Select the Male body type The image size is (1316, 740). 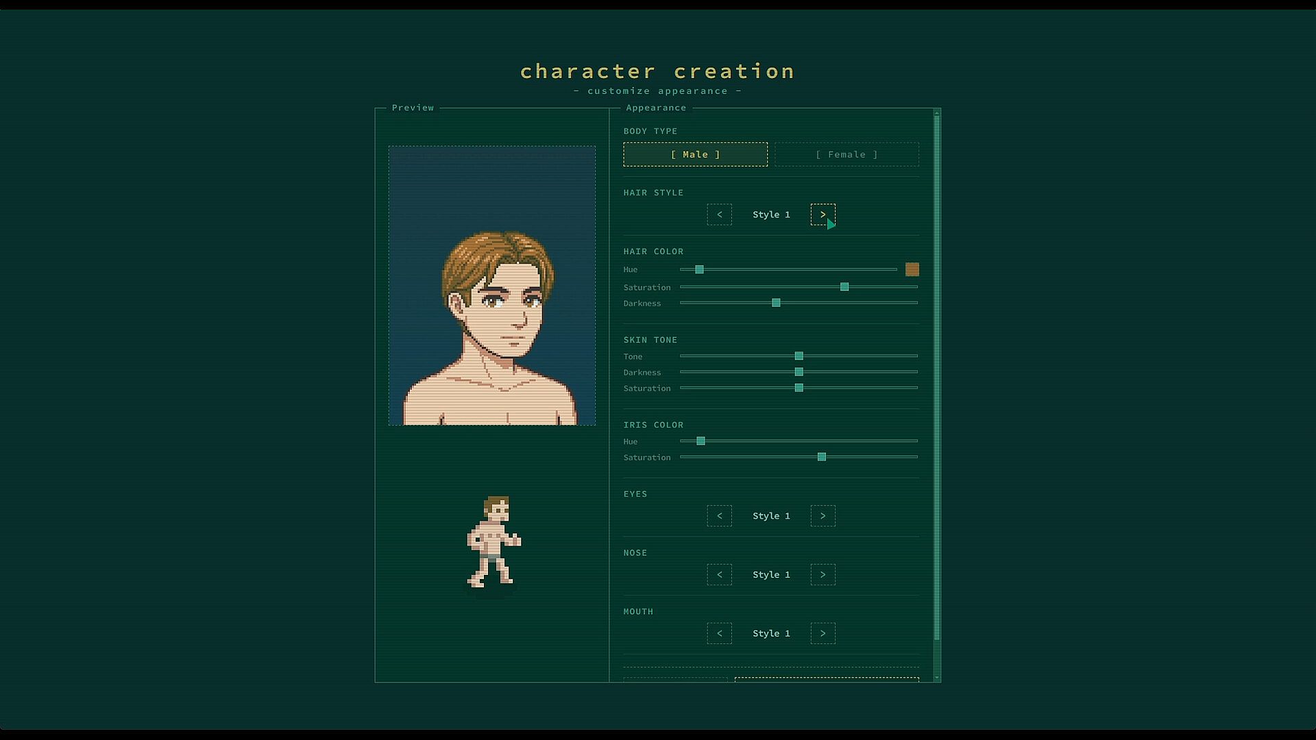click(695, 155)
